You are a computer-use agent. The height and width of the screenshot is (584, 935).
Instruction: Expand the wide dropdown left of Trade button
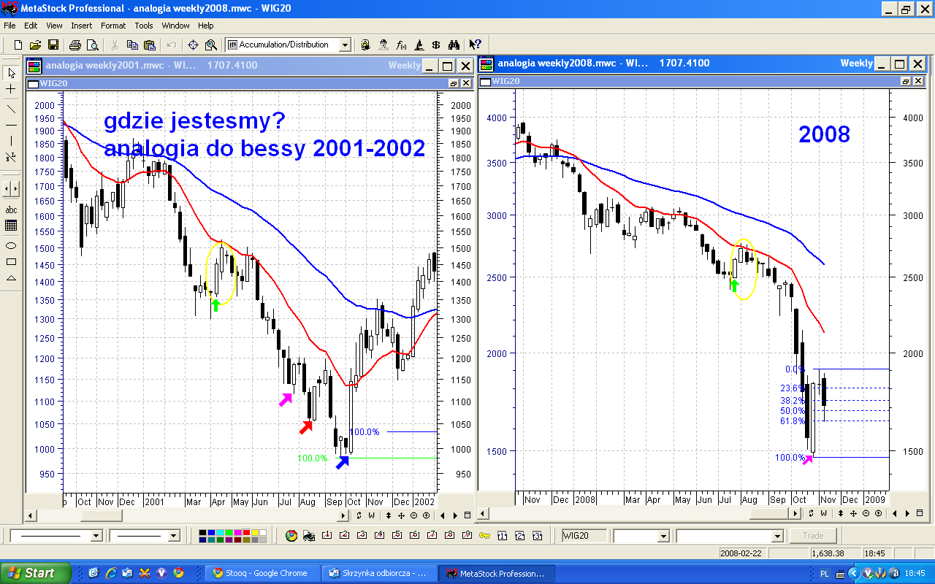point(779,536)
